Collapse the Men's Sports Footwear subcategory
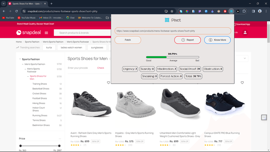 [x=25, y=69]
